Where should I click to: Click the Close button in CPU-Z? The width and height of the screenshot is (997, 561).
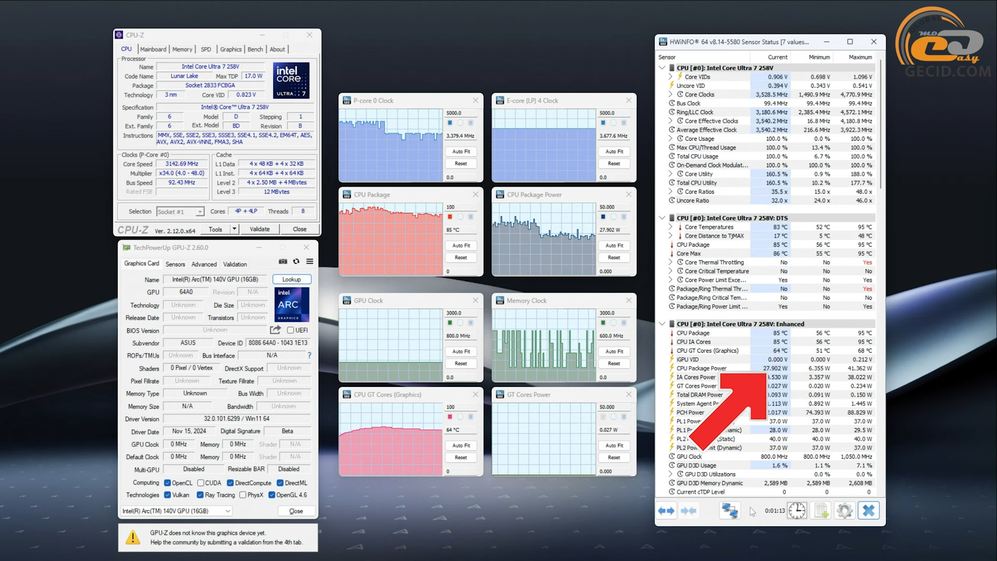tap(300, 229)
